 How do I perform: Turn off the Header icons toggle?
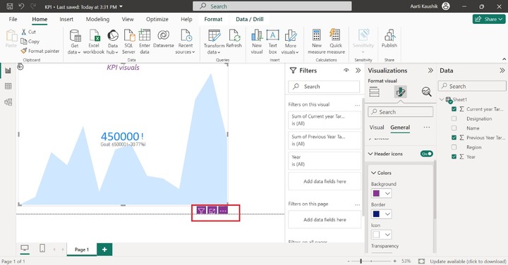pyautogui.click(x=426, y=154)
